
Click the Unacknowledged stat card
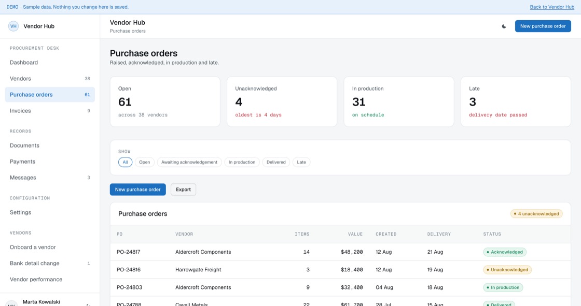282,102
